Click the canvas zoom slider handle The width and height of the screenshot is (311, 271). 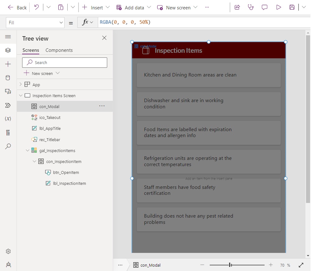[230, 265]
